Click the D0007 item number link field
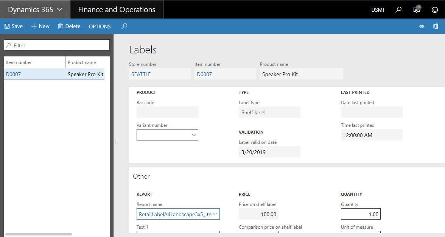The height and width of the screenshot is (237, 445). pos(205,74)
